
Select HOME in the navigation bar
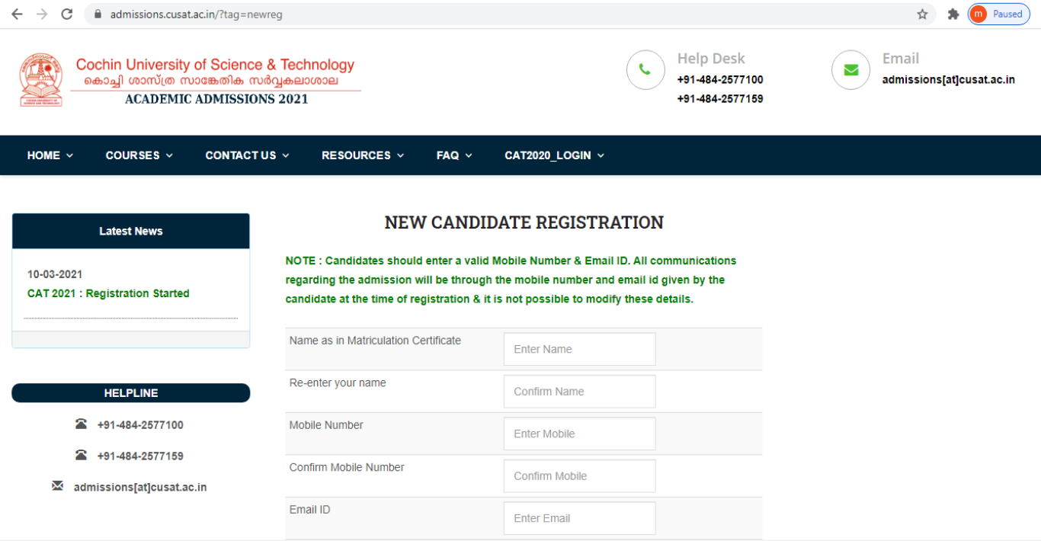(x=49, y=155)
